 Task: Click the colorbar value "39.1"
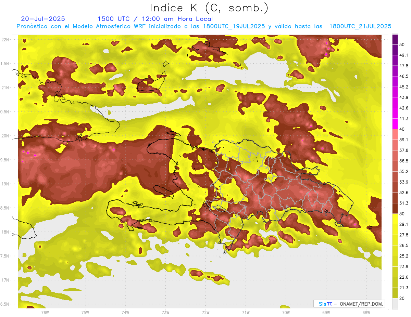403,140
